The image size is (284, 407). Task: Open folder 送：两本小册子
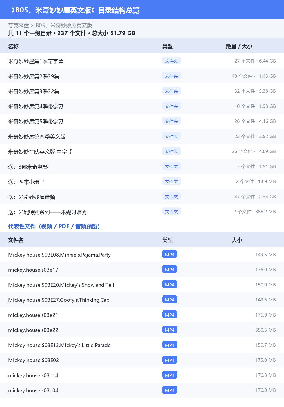click(26, 182)
